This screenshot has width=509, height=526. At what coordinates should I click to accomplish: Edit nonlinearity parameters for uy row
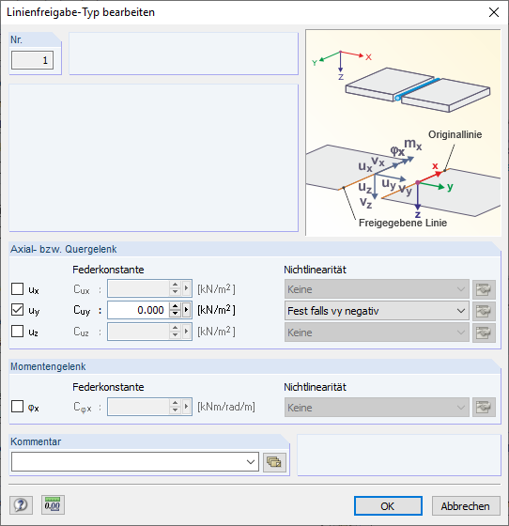click(x=484, y=311)
